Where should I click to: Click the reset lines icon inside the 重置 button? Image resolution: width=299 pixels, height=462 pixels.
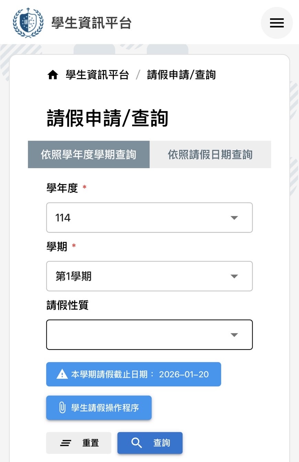(x=65, y=443)
